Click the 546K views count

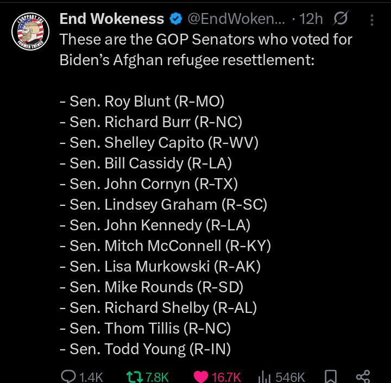pos(290,376)
